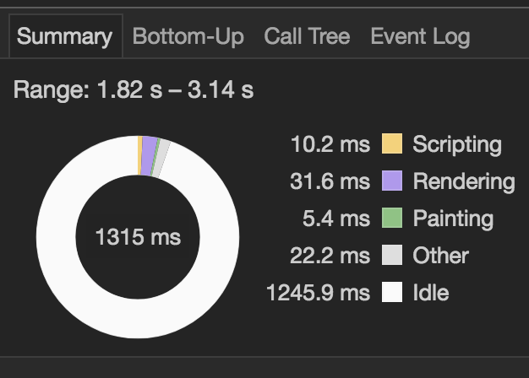Viewport: 529px width, 378px height.
Task: Click the purple Rendering slice in donut chart
Action: click(x=149, y=155)
